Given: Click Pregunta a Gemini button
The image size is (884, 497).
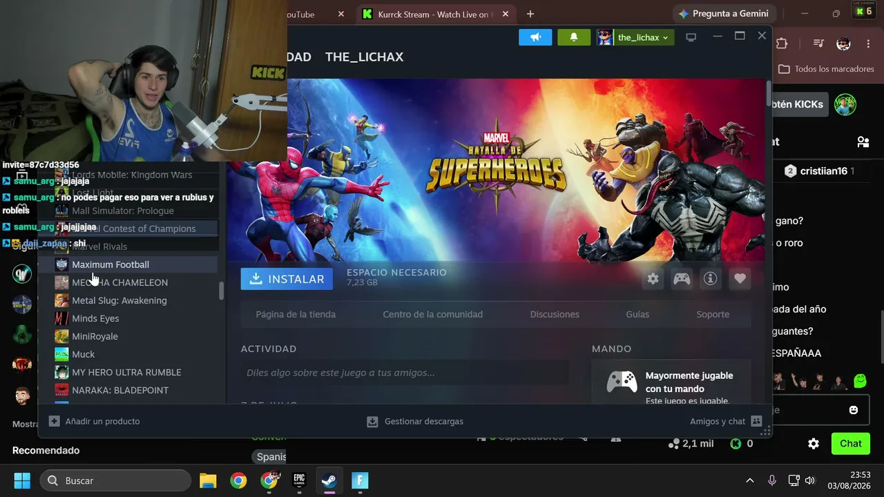Looking at the screenshot, I should (723, 14).
